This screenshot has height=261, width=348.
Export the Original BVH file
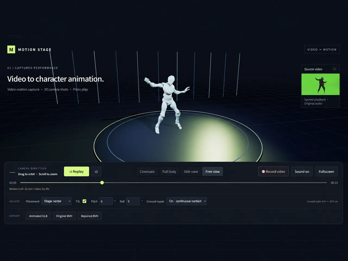[64, 216]
